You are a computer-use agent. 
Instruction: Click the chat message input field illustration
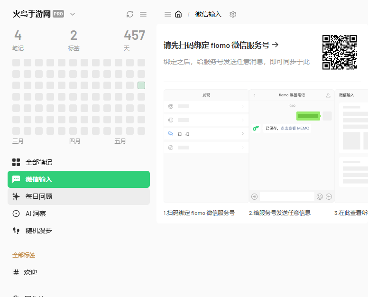[x=287, y=196]
